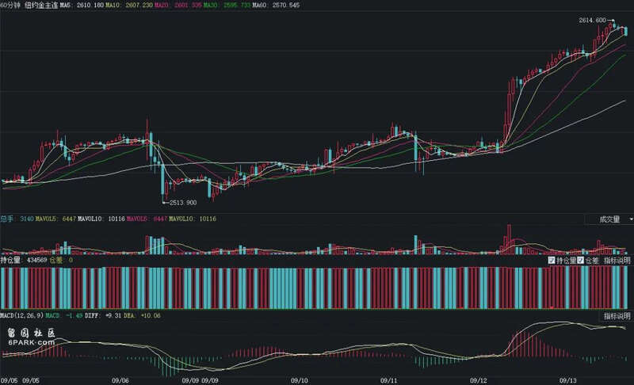This screenshot has width=634, height=385.
Task: Click the 总手 volume label
Action: (7, 219)
